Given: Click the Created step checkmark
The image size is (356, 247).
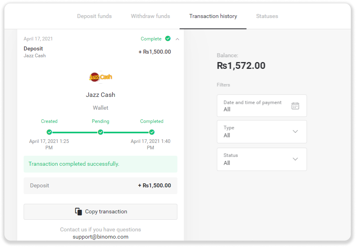Looking at the screenshot, I should [49, 132].
